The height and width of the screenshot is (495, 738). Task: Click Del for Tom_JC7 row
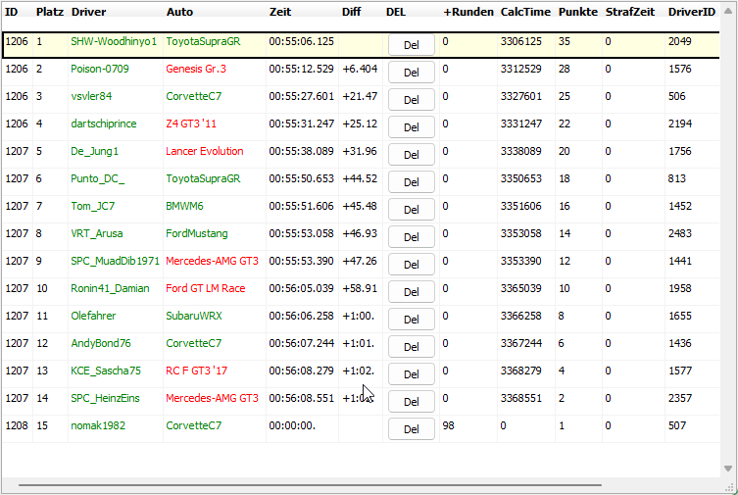coord(412,210)
